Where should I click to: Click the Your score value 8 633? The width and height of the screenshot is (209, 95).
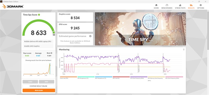[27, 56]
